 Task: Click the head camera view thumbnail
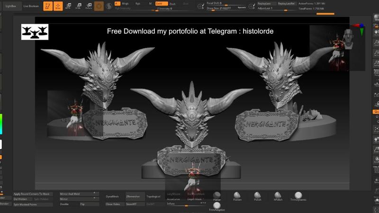tap(348, 39)
